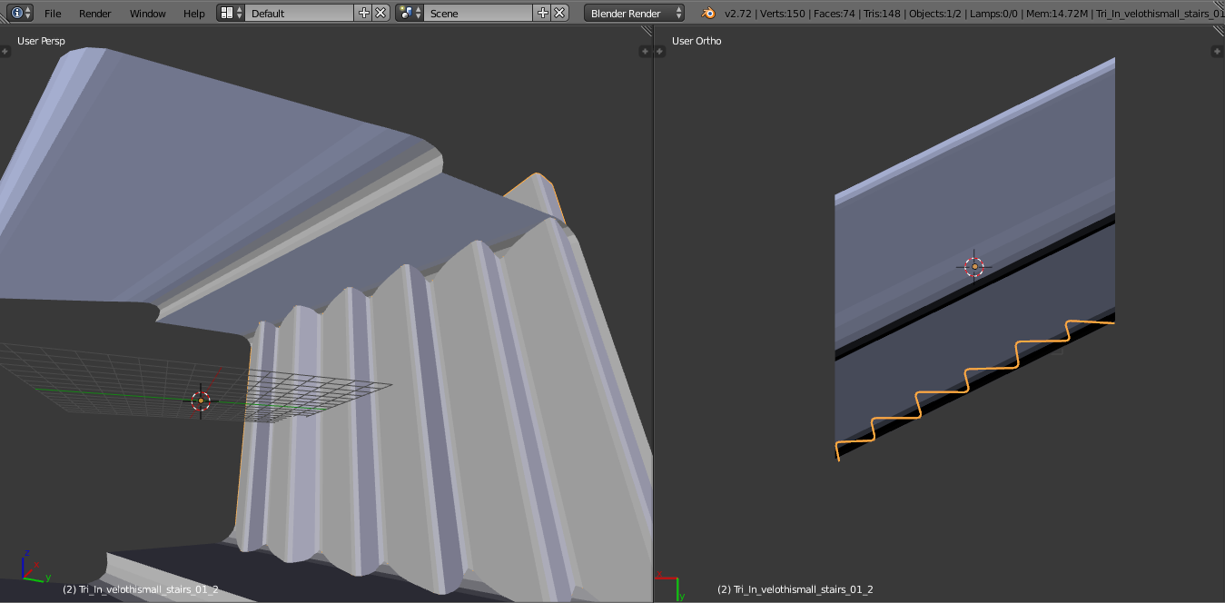Click the Default screen layout name field

tap(300, 13)
